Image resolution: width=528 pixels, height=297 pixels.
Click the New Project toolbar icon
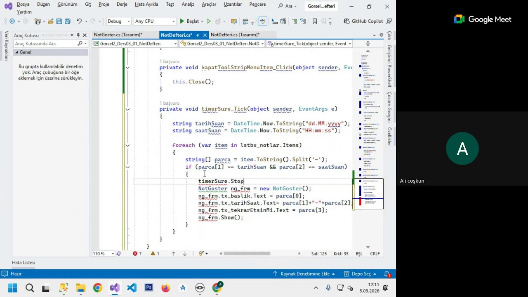click(x=38, y=21)
